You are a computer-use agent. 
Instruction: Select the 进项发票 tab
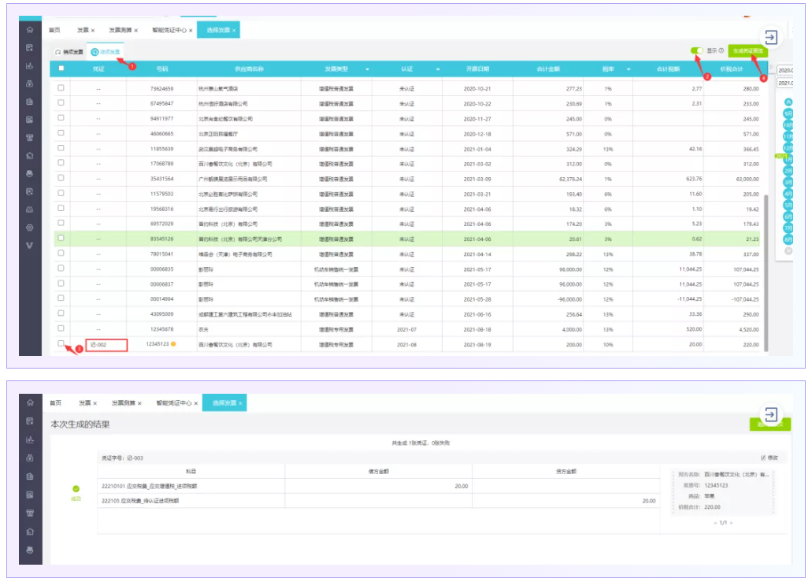click(x=106, y=52)
